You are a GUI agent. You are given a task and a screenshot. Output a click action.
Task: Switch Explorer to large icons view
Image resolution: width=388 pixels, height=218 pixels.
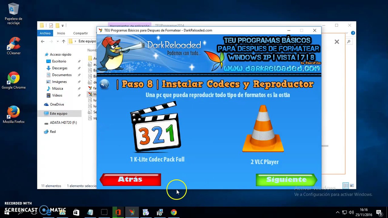click(352, 186)
